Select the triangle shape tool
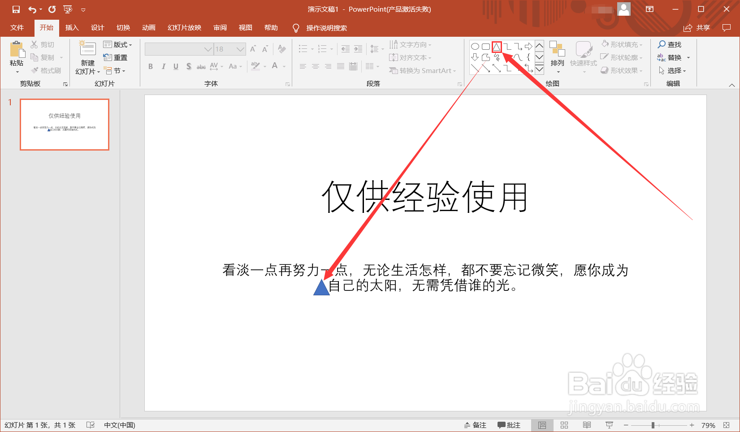The width and height of the screenshot is (740, 432). 497,46
